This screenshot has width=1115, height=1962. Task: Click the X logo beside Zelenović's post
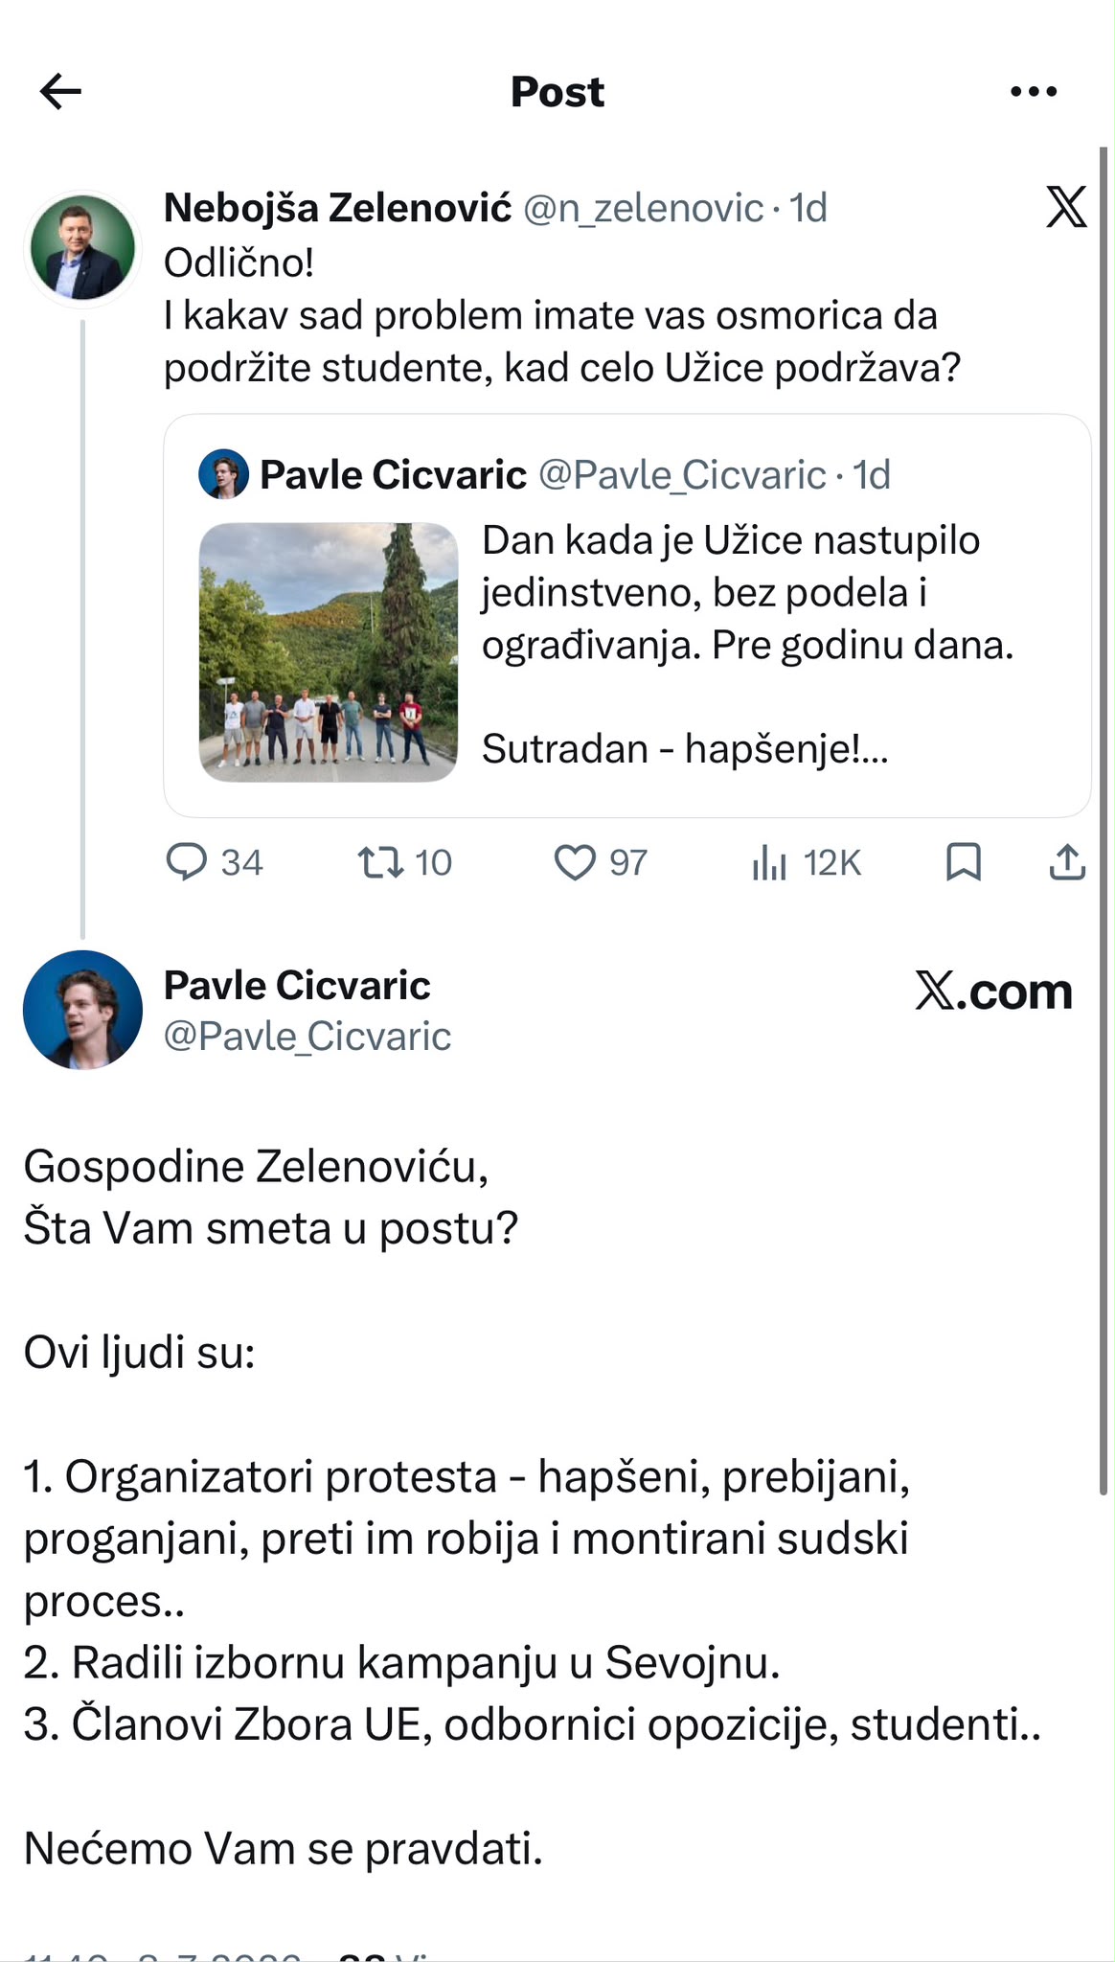coord(1066,208)
